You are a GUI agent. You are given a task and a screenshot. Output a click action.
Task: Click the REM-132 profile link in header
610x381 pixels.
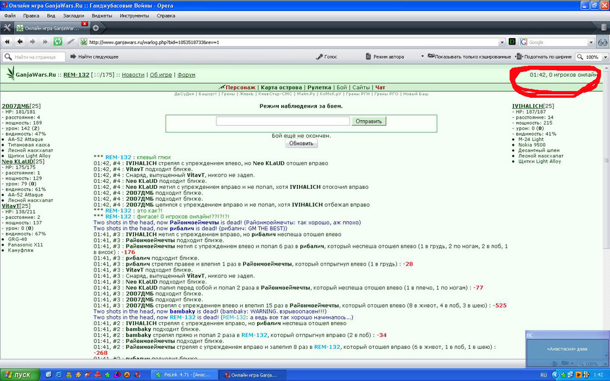pyautogui.click(x=76, y=75)
